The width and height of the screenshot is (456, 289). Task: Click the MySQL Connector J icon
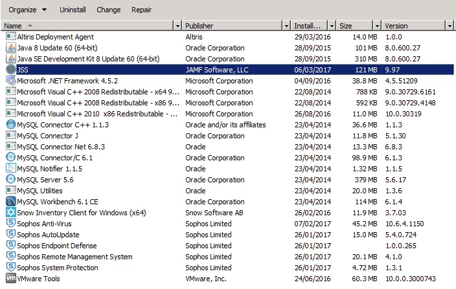tap(11, 136)
